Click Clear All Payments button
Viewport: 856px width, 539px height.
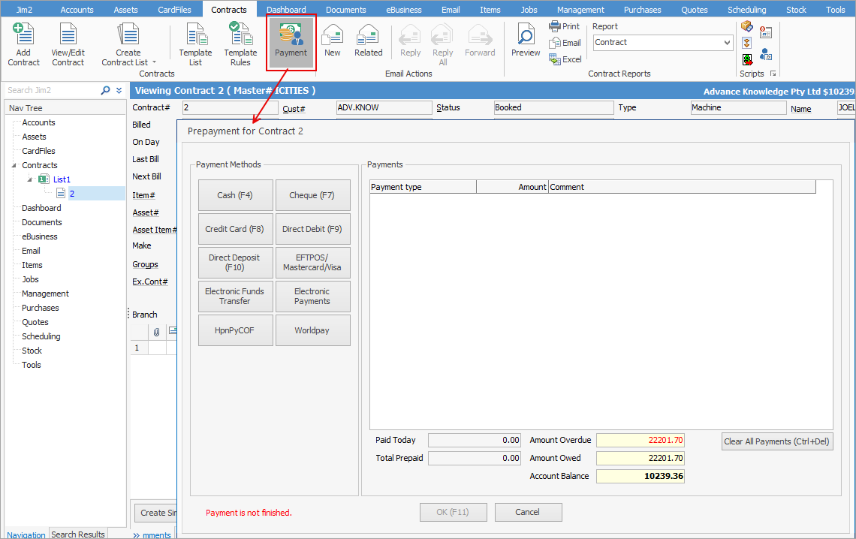point(777,441)
